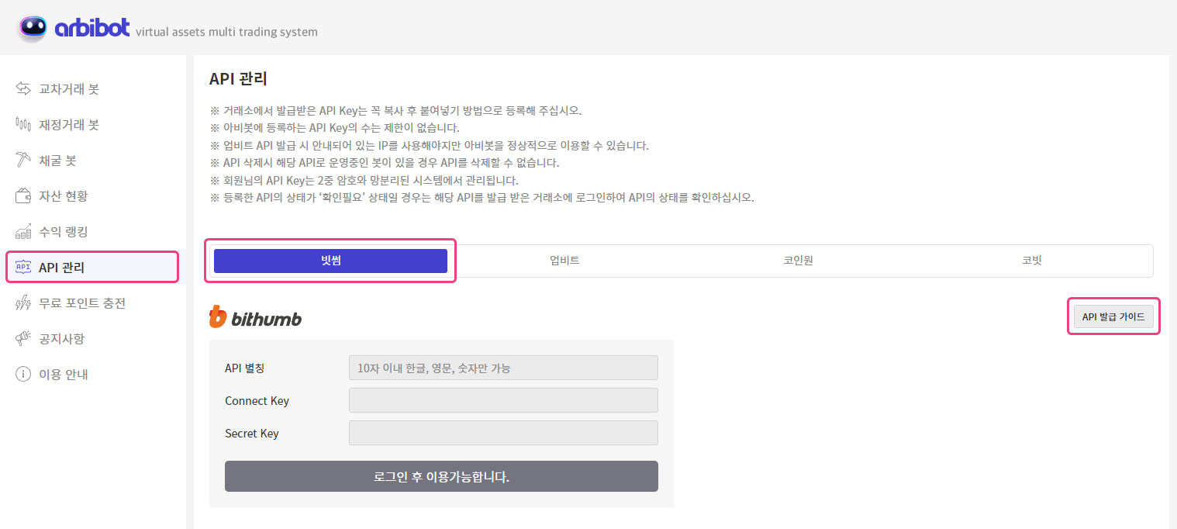The image size is (1177, 529).
Task: Switch to the 코빗 exchange tab
Action: [1031, 261]
